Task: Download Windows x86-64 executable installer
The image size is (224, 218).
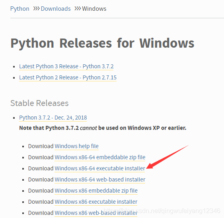Action: [x=100, y=168]
